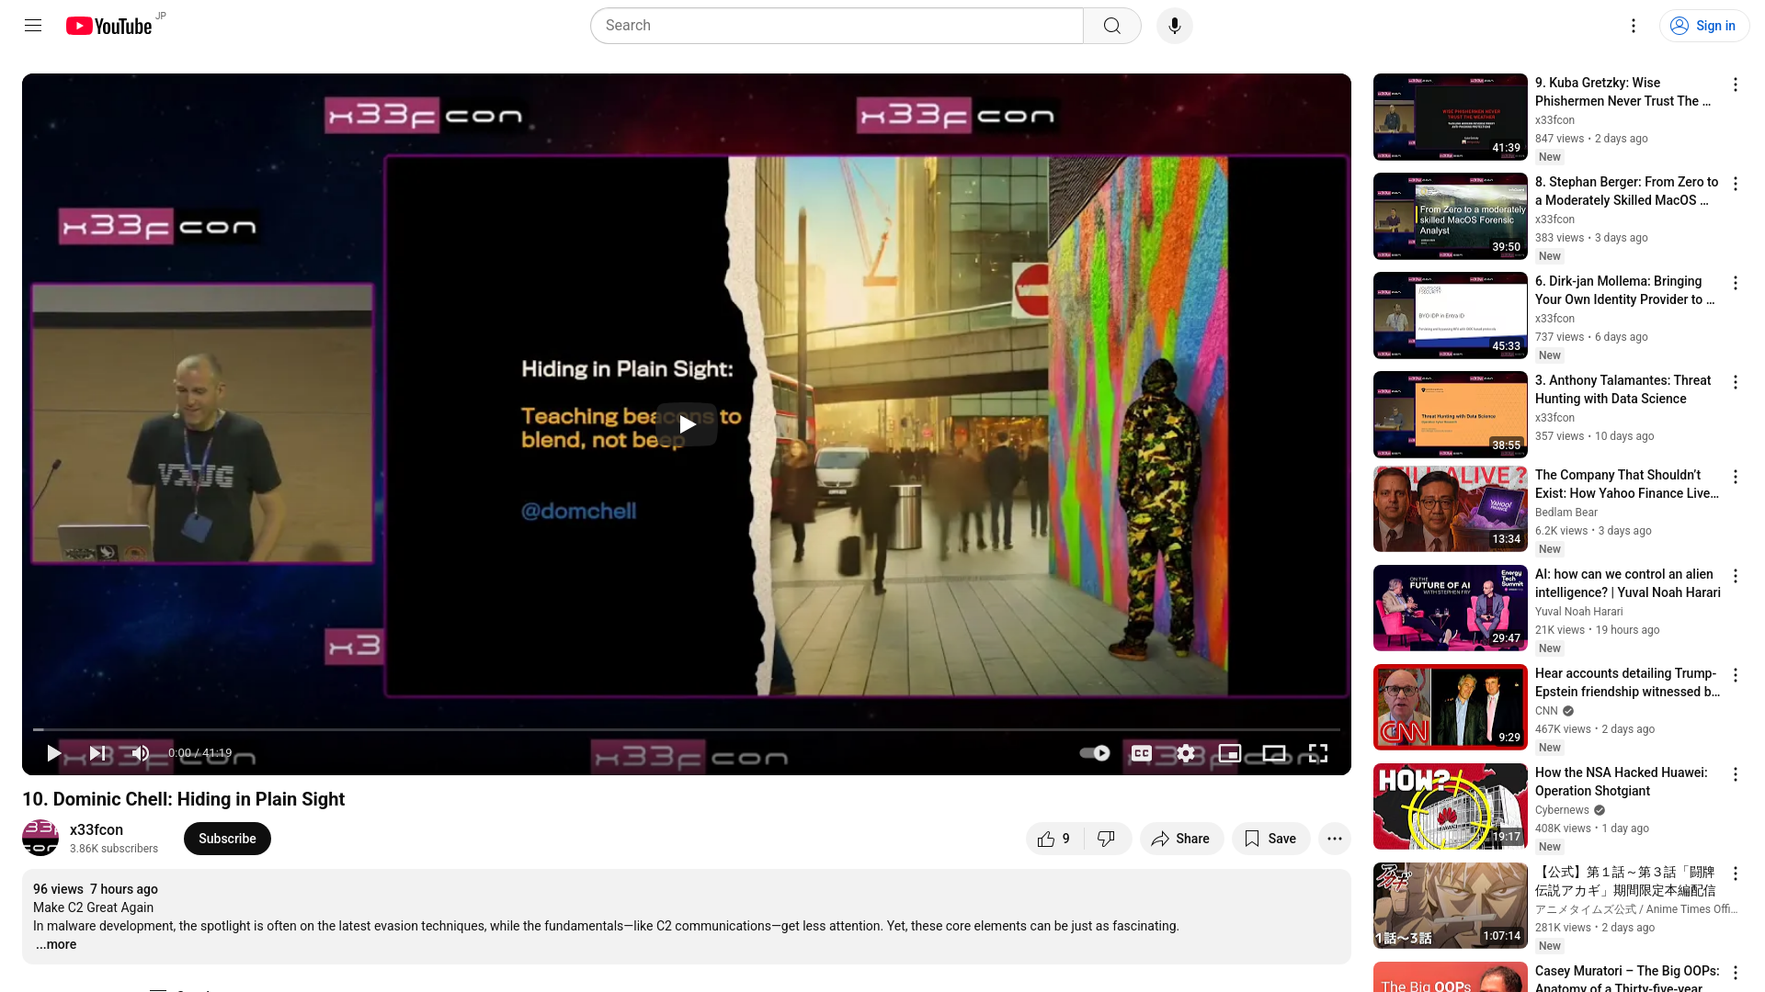The width and height of the screenshot is (1765, 992).
Task: Visit Cybernews channel name
Action: (1562, 810)
